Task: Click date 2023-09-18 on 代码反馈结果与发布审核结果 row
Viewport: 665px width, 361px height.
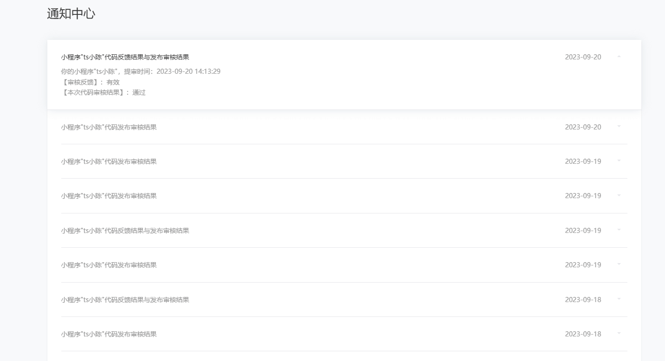Action: 583,300
